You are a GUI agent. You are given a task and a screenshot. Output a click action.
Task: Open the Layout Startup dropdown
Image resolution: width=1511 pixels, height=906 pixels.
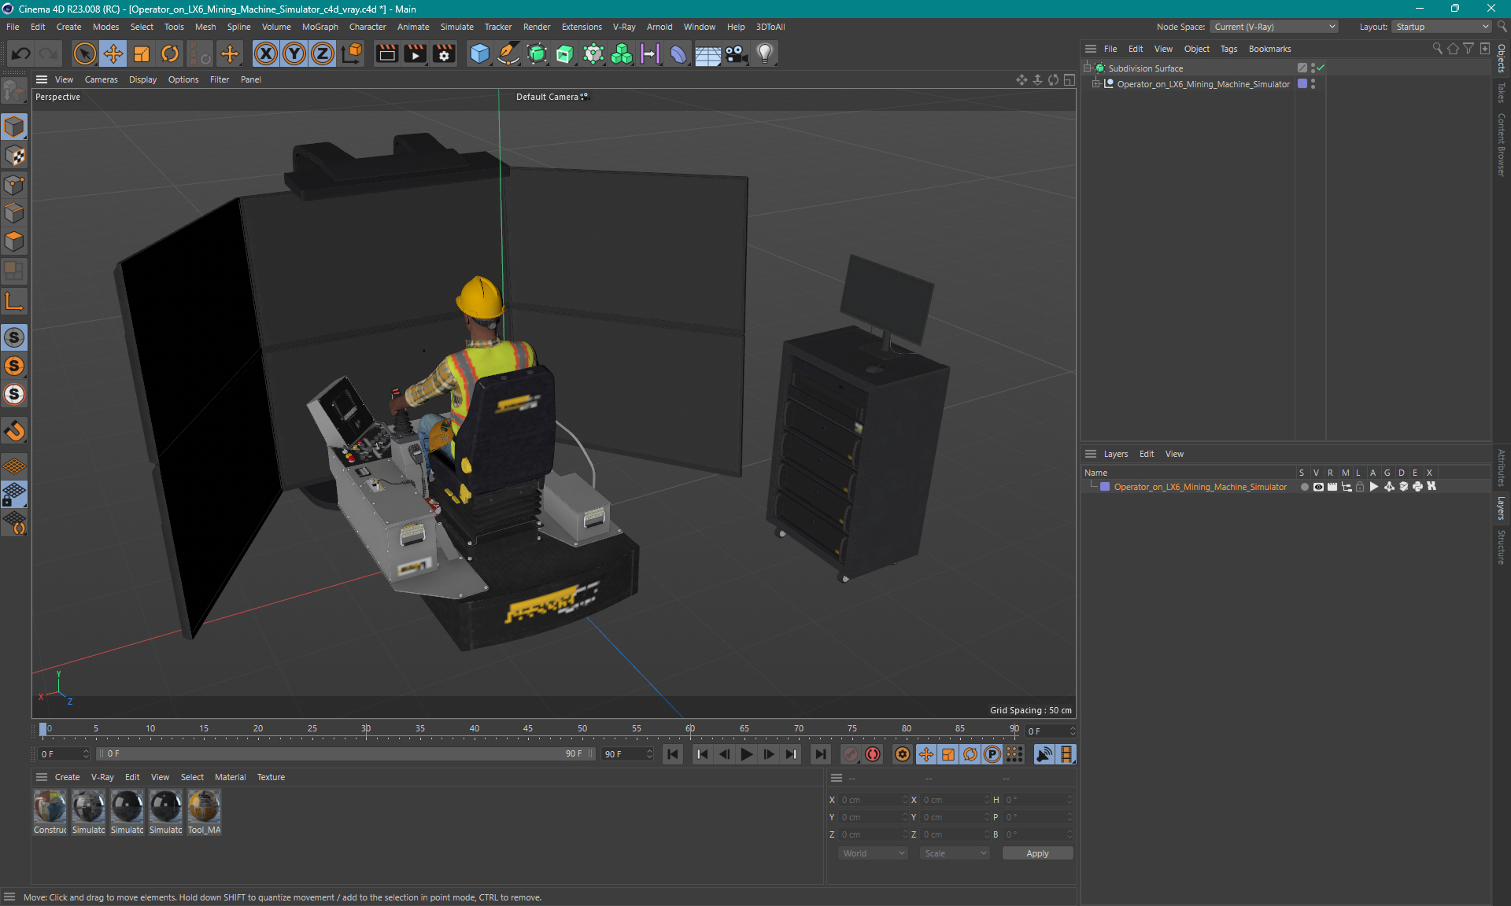(1442, 27)
